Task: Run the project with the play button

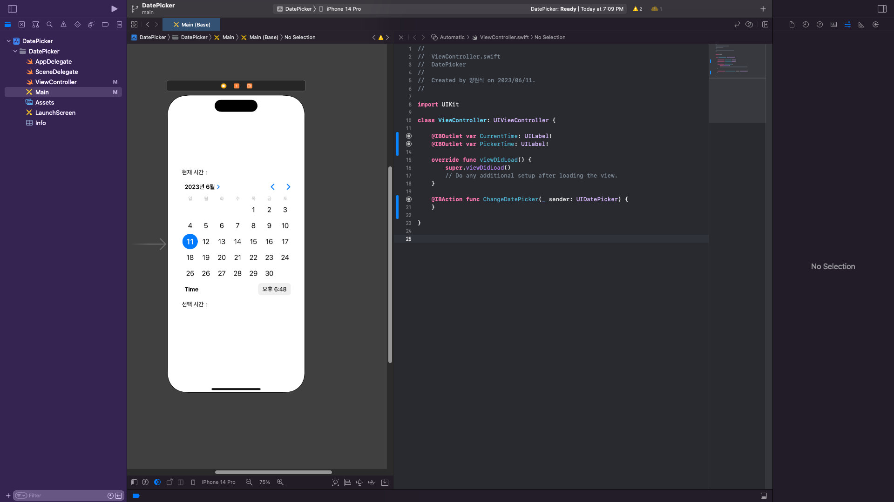Action: point(114,9)
